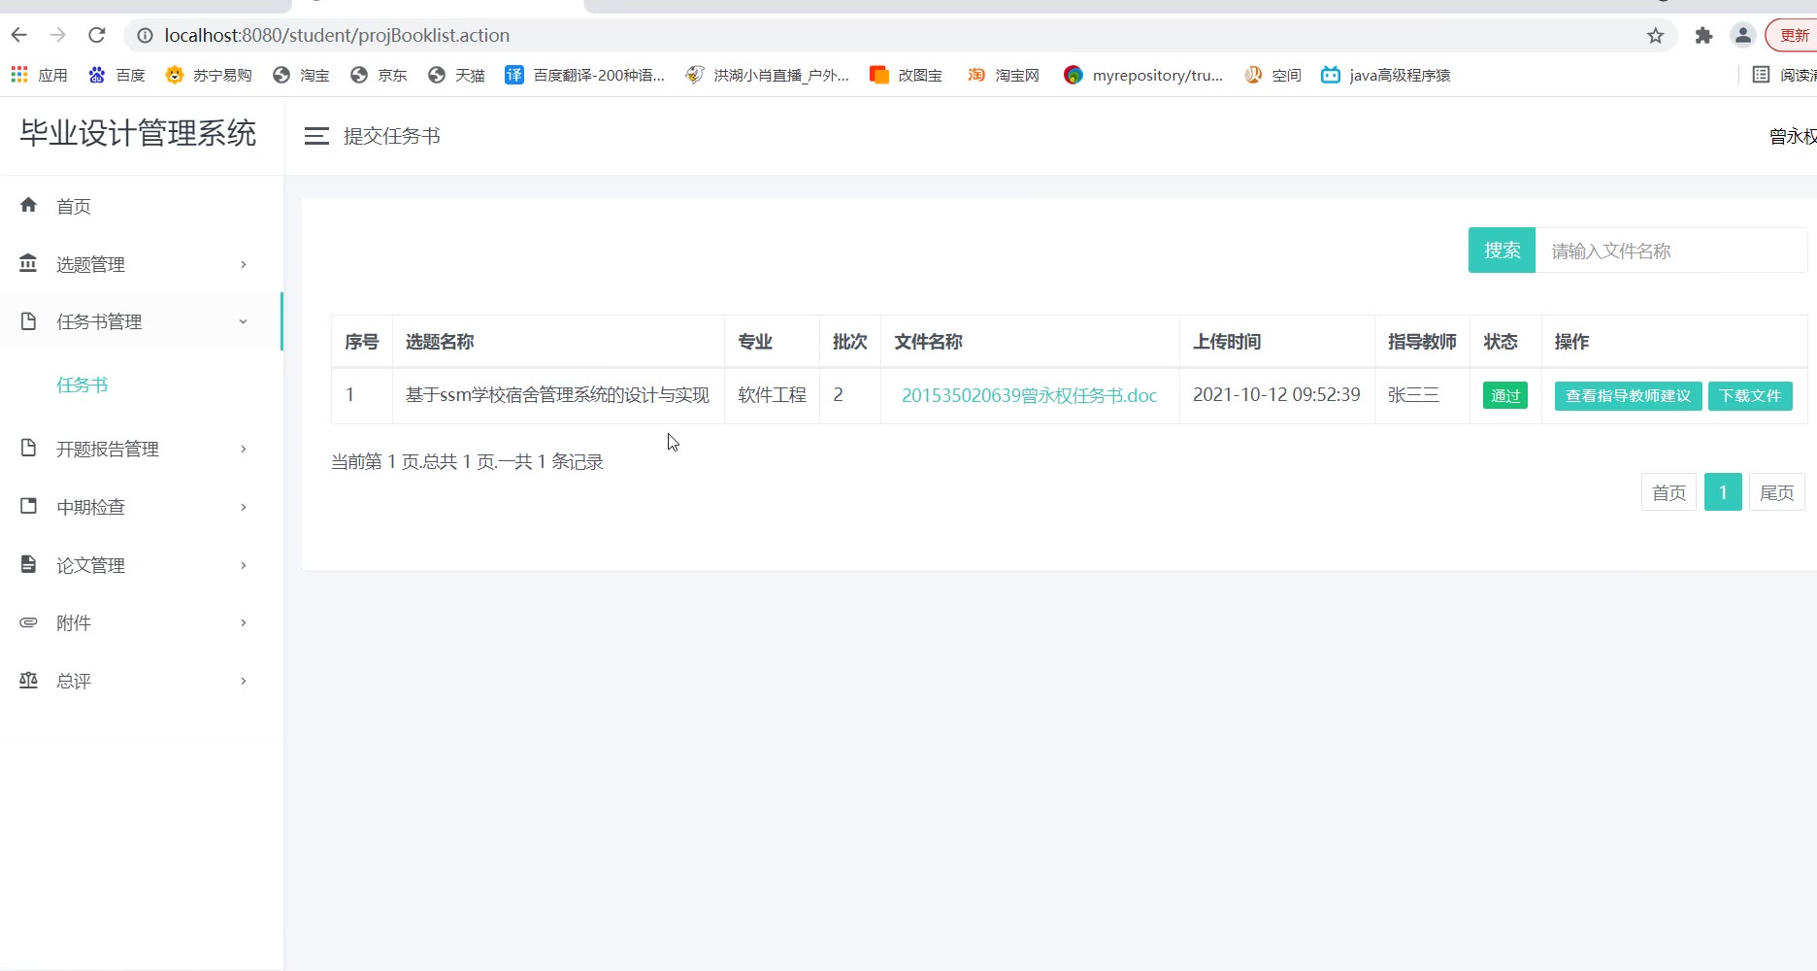Image resolution: width=1817 pixels, height=971 pixels.
Task: Open the 洪湖小肖直播 bookmark
Action: [x=767, y=75]
